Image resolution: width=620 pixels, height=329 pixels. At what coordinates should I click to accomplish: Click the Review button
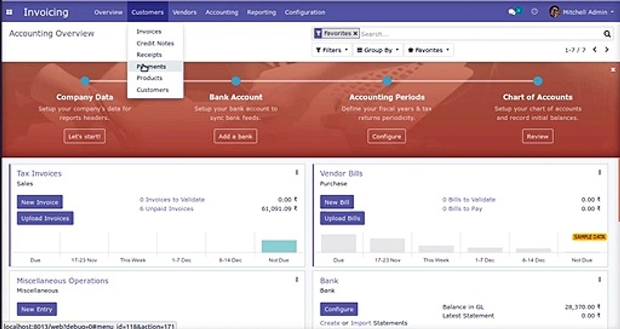538,136
